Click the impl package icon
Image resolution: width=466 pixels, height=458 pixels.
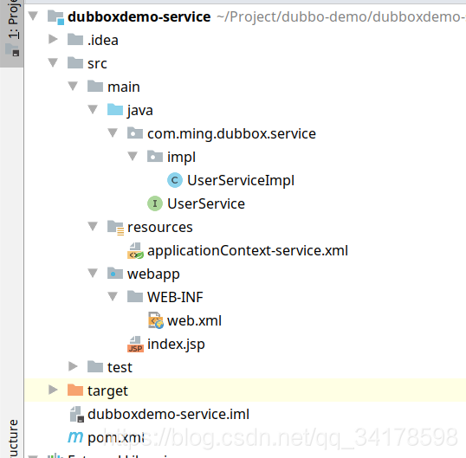click(x=155, y=156)
